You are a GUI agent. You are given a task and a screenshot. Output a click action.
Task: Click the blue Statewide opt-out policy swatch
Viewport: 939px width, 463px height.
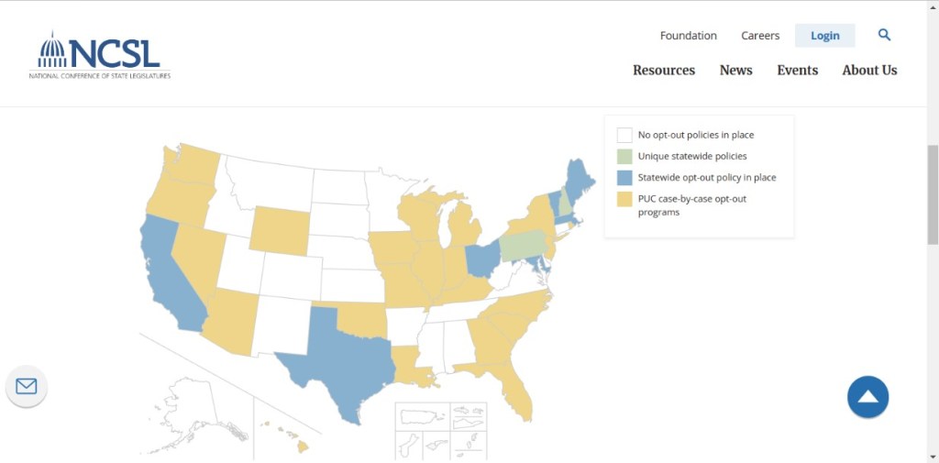[624, 177]
